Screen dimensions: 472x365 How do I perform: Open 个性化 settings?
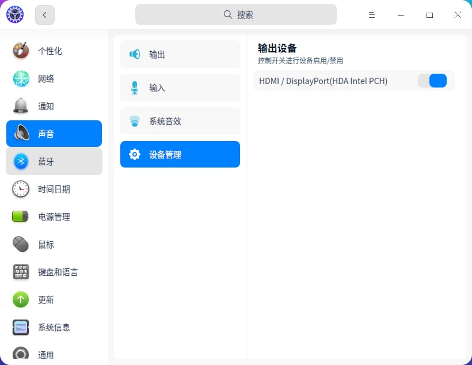click(x=54, y=51)
